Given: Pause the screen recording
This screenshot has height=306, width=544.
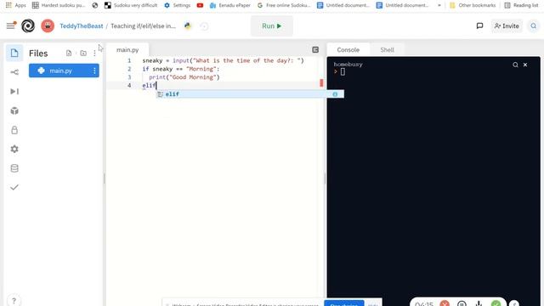Looking at the screenshot, I should pyautogui.click(x=462, y=303).
